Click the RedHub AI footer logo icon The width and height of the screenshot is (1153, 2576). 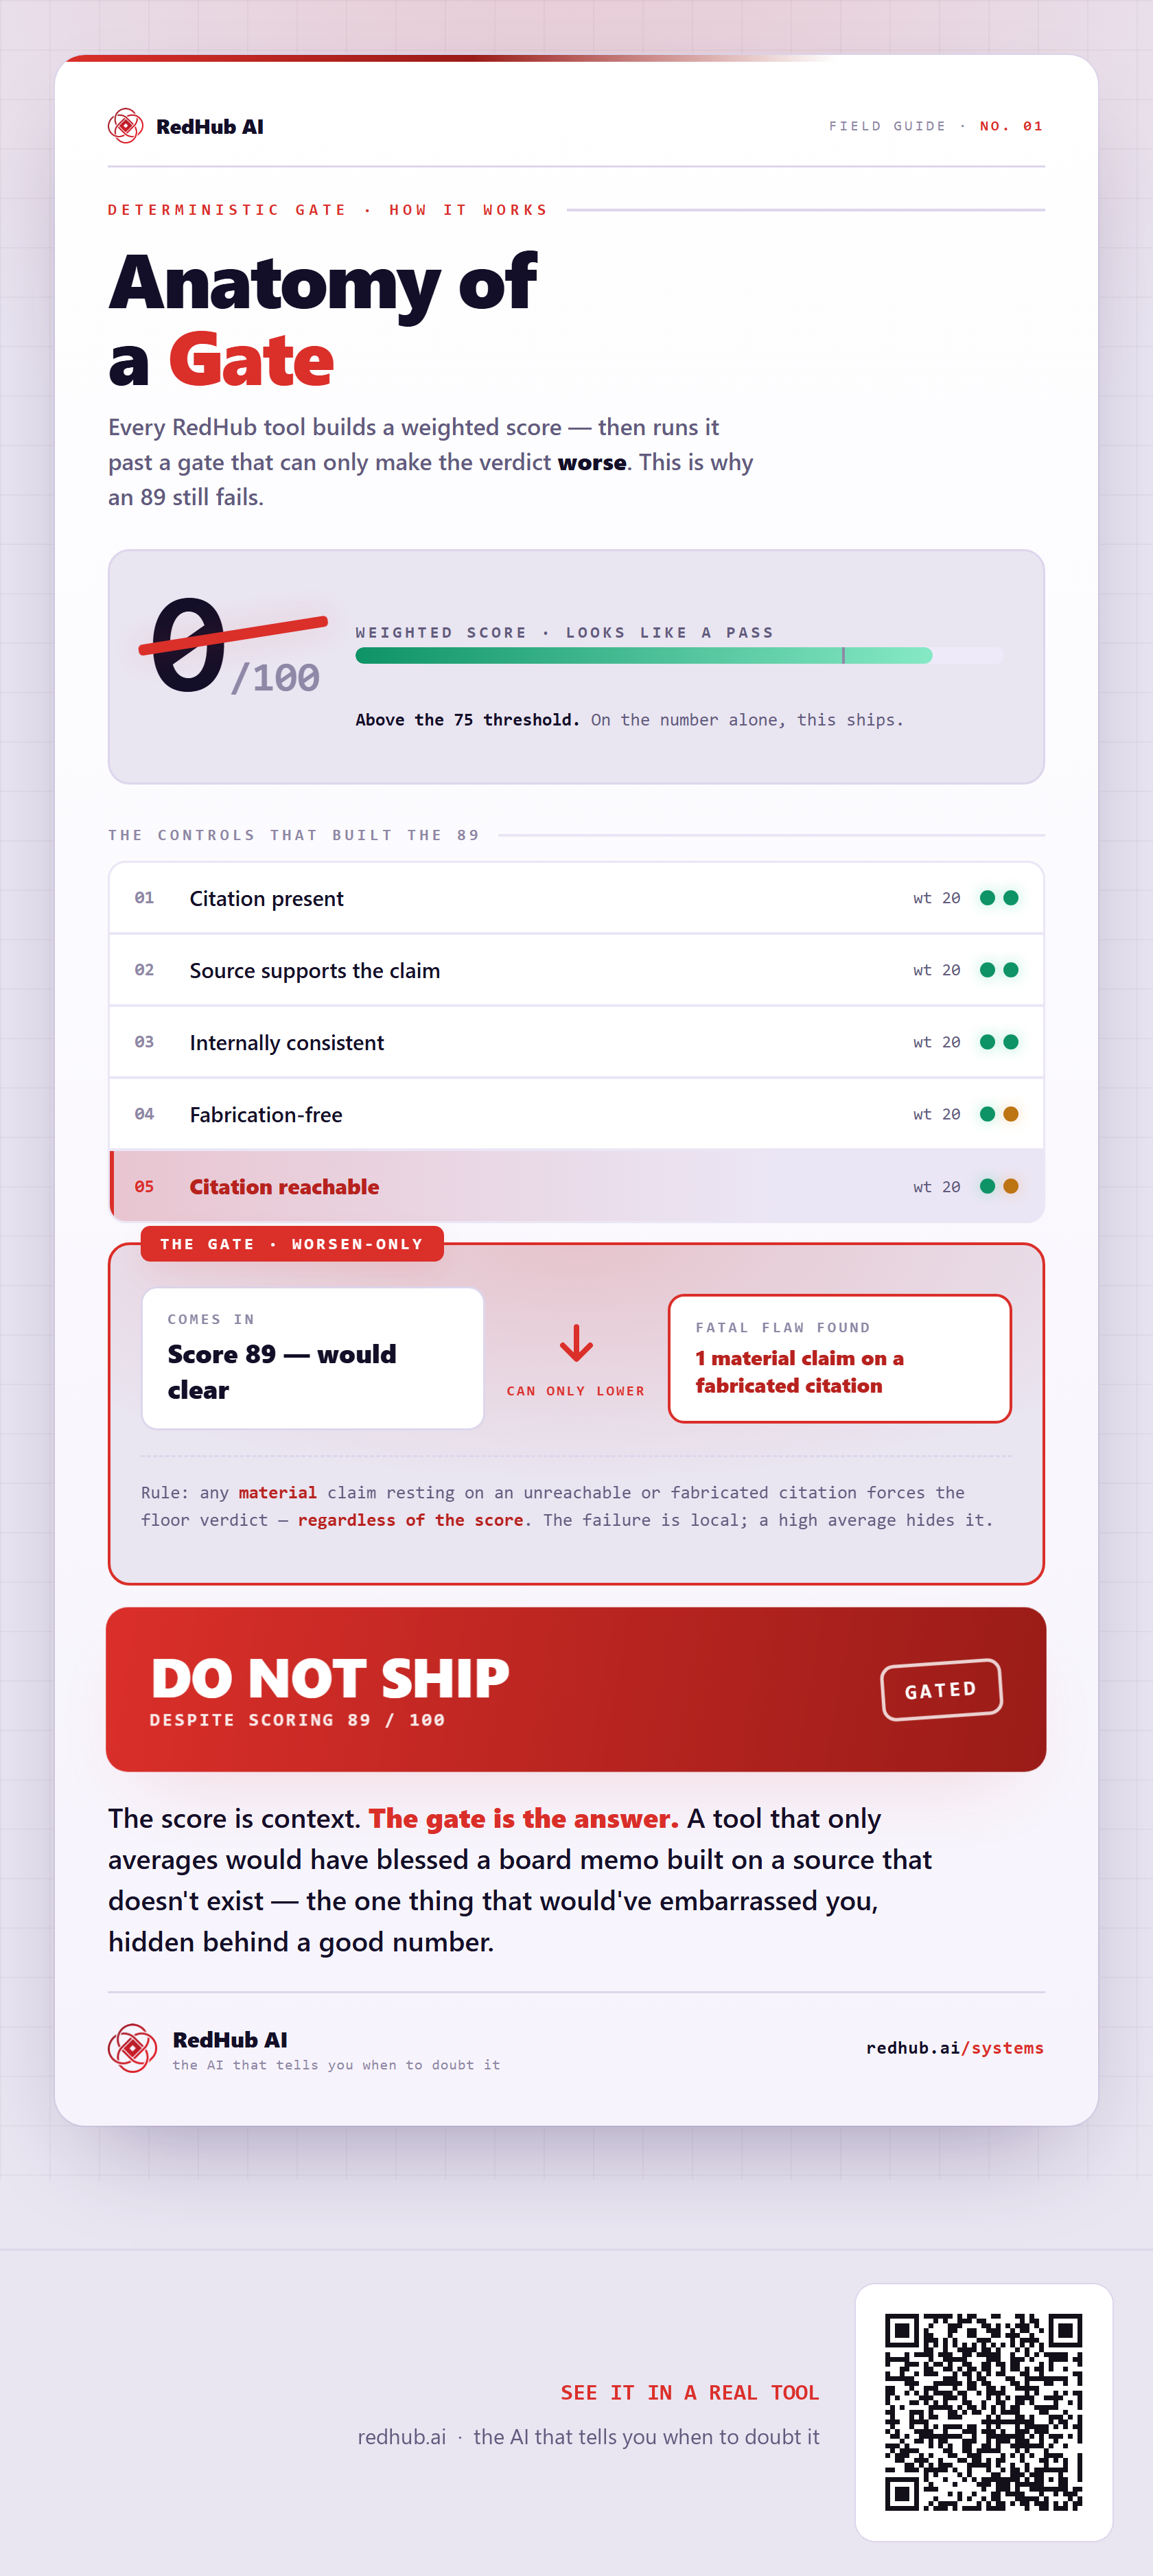tap(132, 2048)
